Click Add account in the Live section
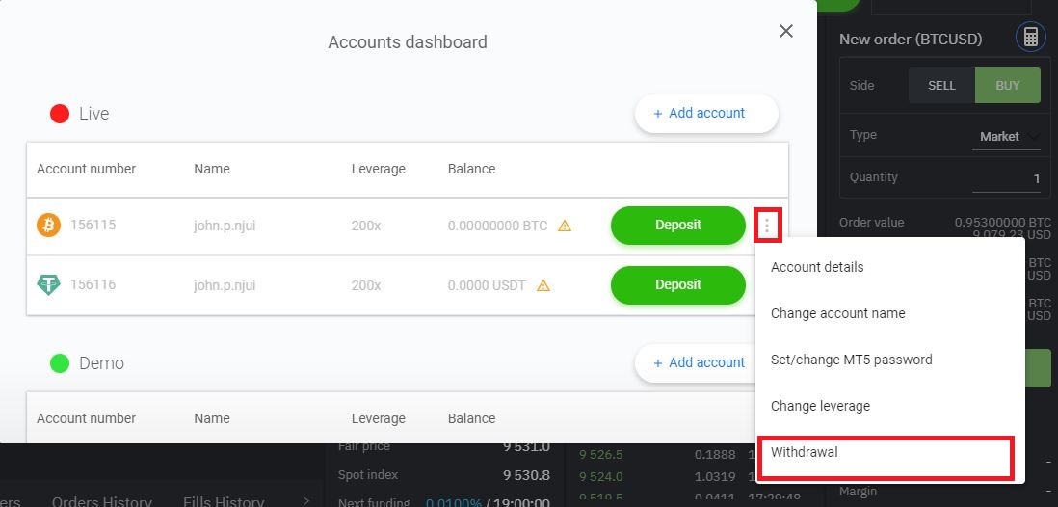Image resolution: width=1058 pixels, height=507 pixels. (x=705, y=113)
